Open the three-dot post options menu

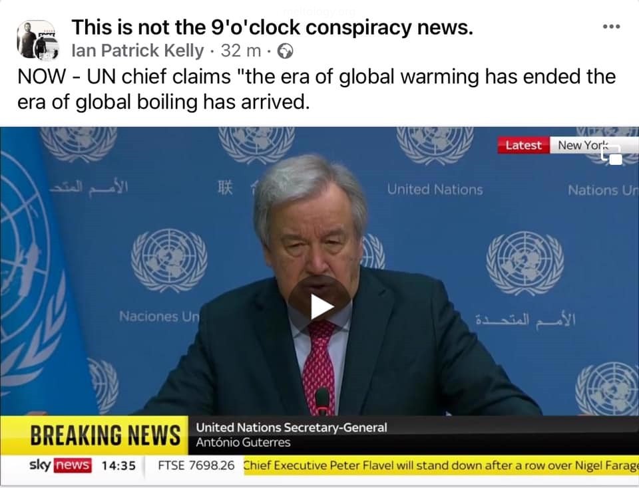(611, 27)
